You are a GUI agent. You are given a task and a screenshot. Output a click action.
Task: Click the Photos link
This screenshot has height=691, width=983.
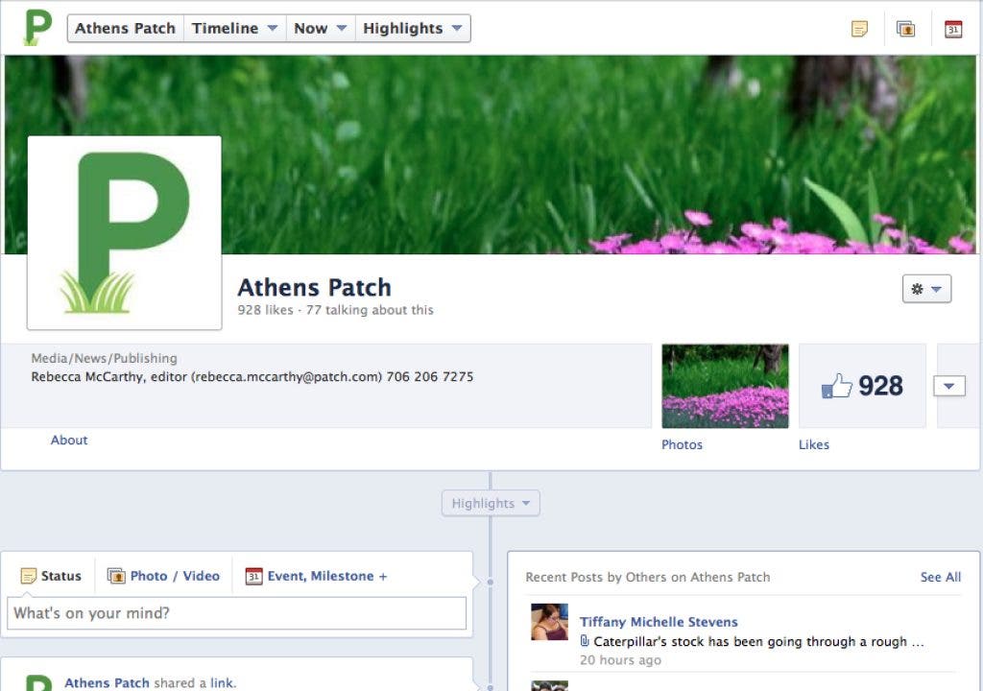(x=683, y=444)
